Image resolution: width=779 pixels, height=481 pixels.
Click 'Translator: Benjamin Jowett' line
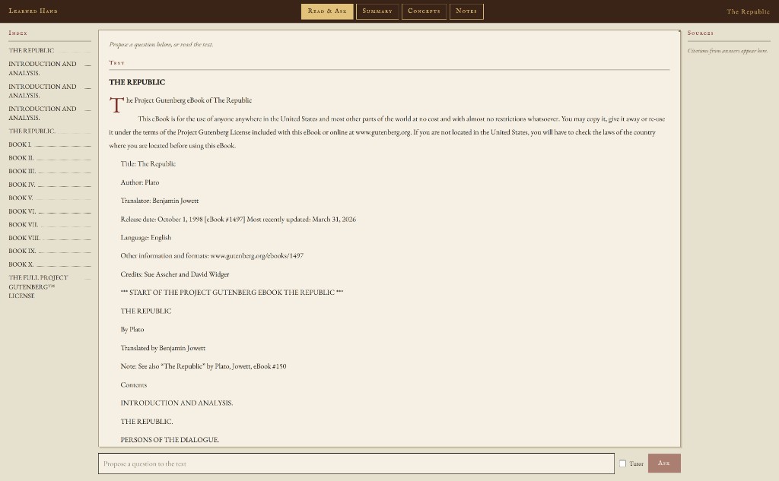[x=160, y=201]
